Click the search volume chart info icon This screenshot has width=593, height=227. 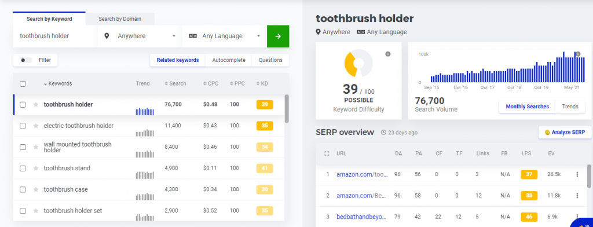pyautogui.click(x=577, y=54)
